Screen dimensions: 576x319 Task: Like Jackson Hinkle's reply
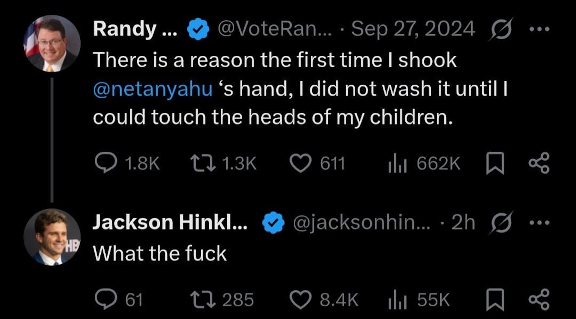(301, 300)
